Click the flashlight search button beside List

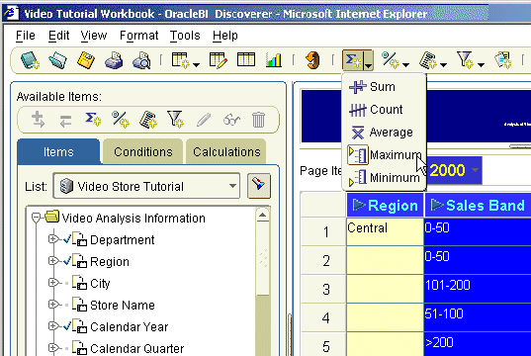click(x=259, y=186)
